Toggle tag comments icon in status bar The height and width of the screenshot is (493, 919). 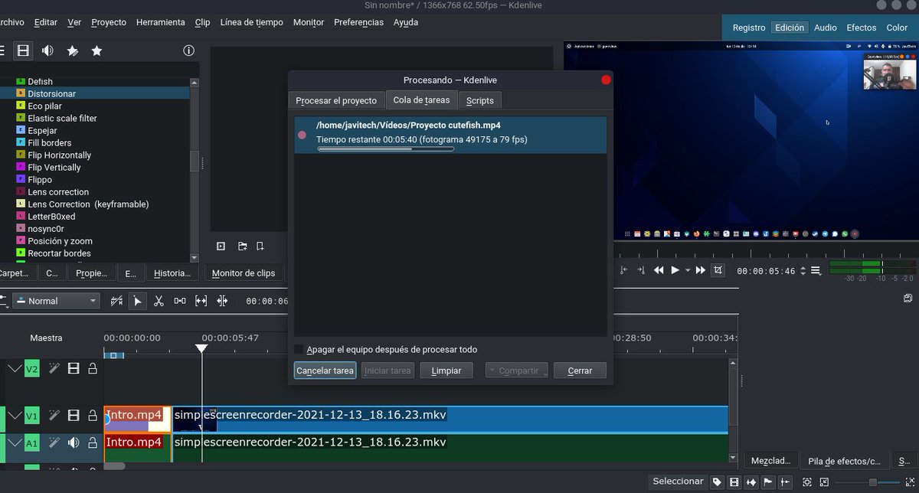click(x=717, y=482)
